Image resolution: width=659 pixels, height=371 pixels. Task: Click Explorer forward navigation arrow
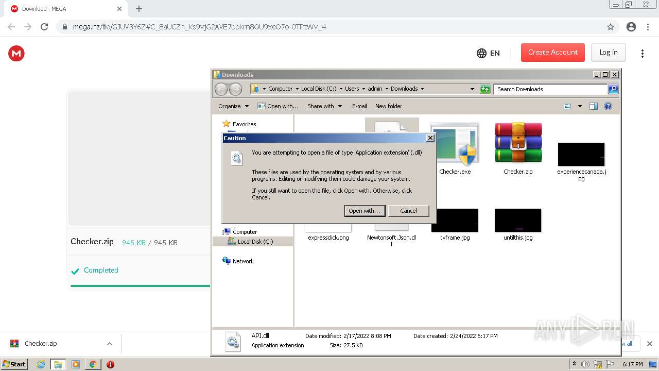[x=235, y=89]
